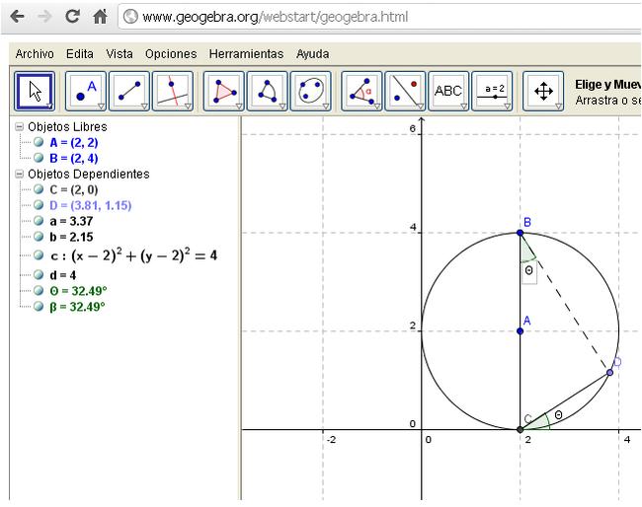This screenshot has height=507, width=642.
Task: Click the Slider a=2 tool
Action: (x=491, y=92)
